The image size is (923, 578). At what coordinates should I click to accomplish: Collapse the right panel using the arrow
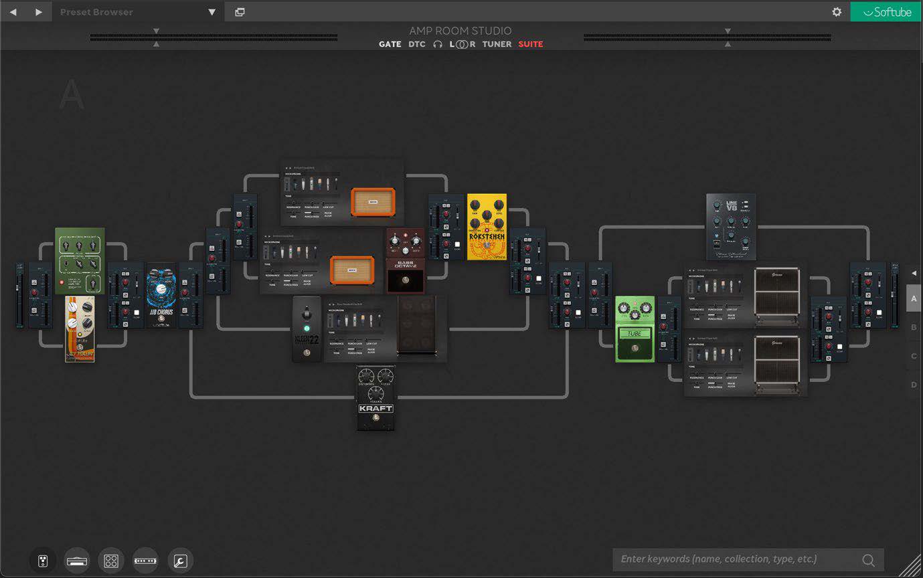(914, 273)
